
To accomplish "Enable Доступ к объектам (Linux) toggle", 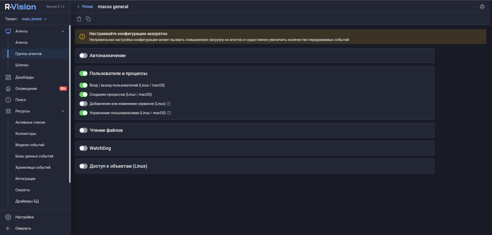I will (x=83, y=166).
